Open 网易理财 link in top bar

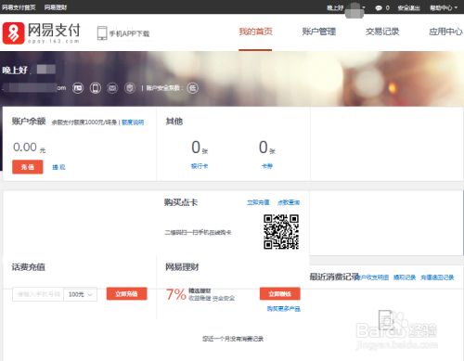click(56, 7)
